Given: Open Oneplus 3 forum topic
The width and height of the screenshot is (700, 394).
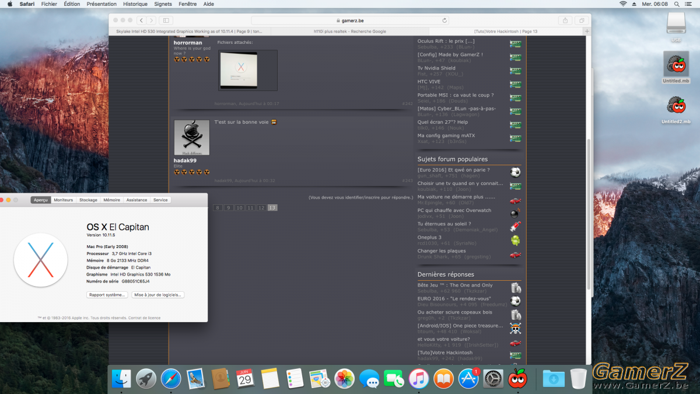Looking at the screenshot, I should coord(429,238).
